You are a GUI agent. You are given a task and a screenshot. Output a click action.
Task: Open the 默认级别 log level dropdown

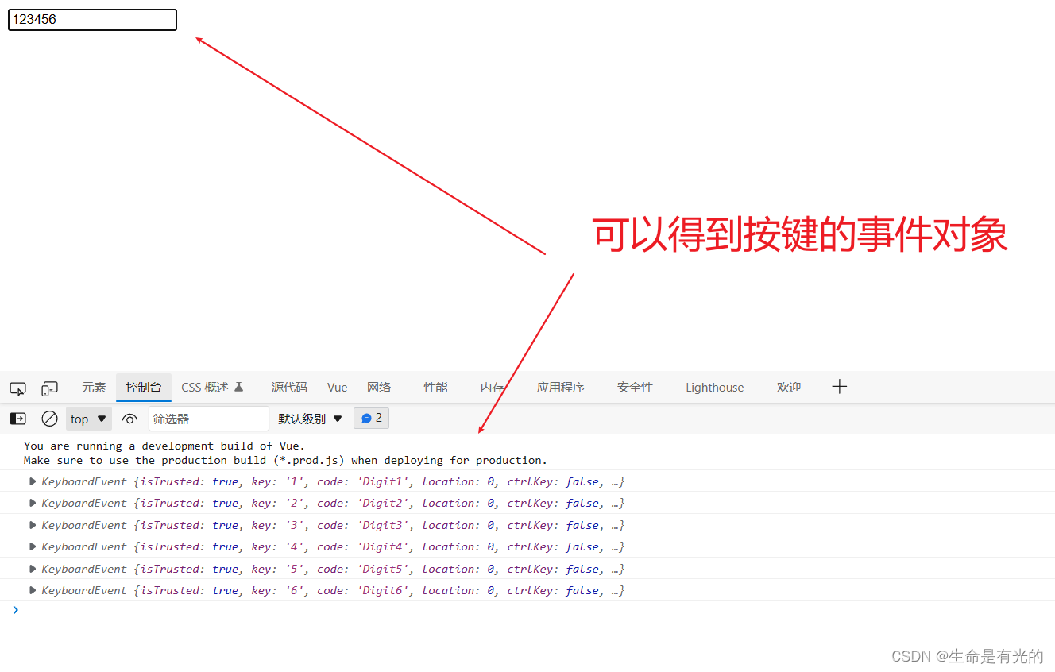point(311,419)
